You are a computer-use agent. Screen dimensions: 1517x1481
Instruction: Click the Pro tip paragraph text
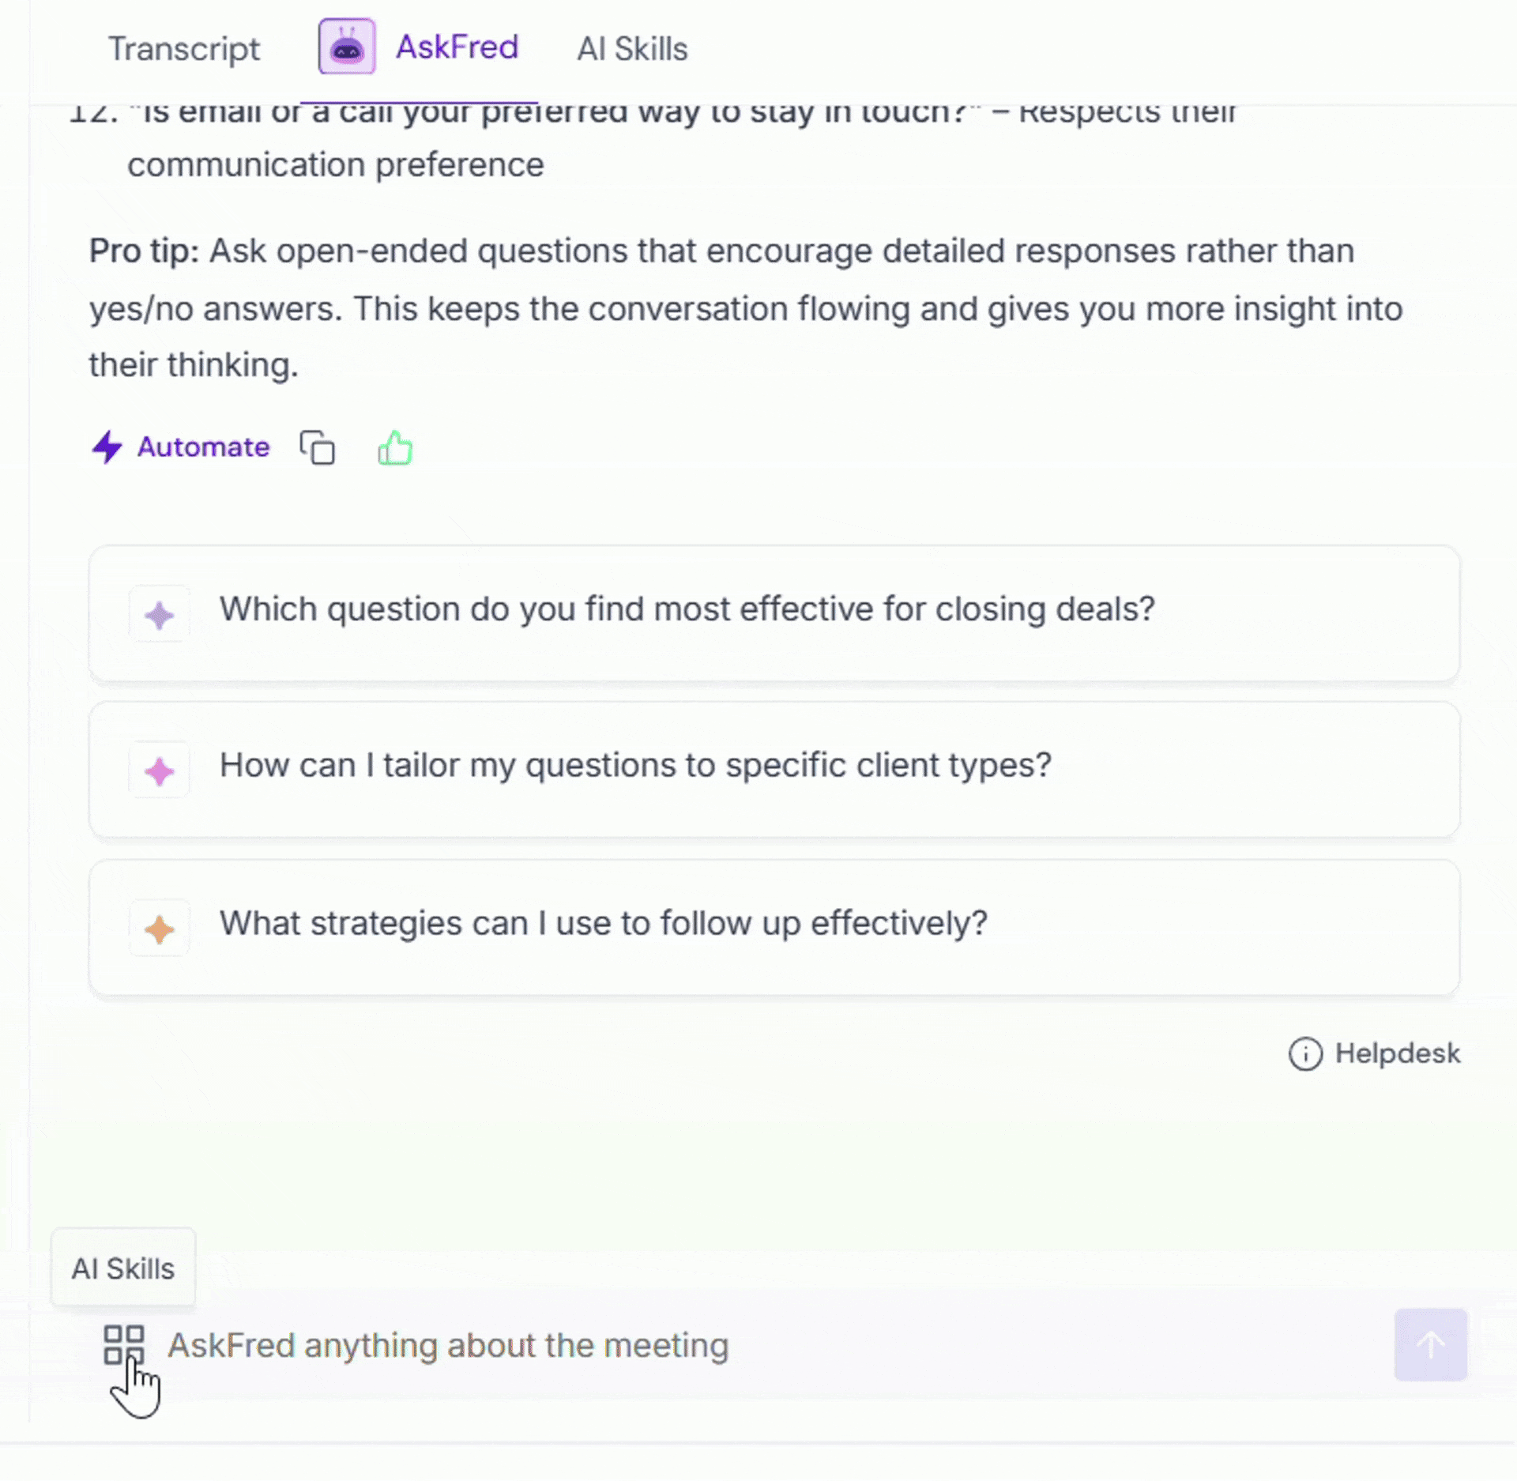pos(745,307)
